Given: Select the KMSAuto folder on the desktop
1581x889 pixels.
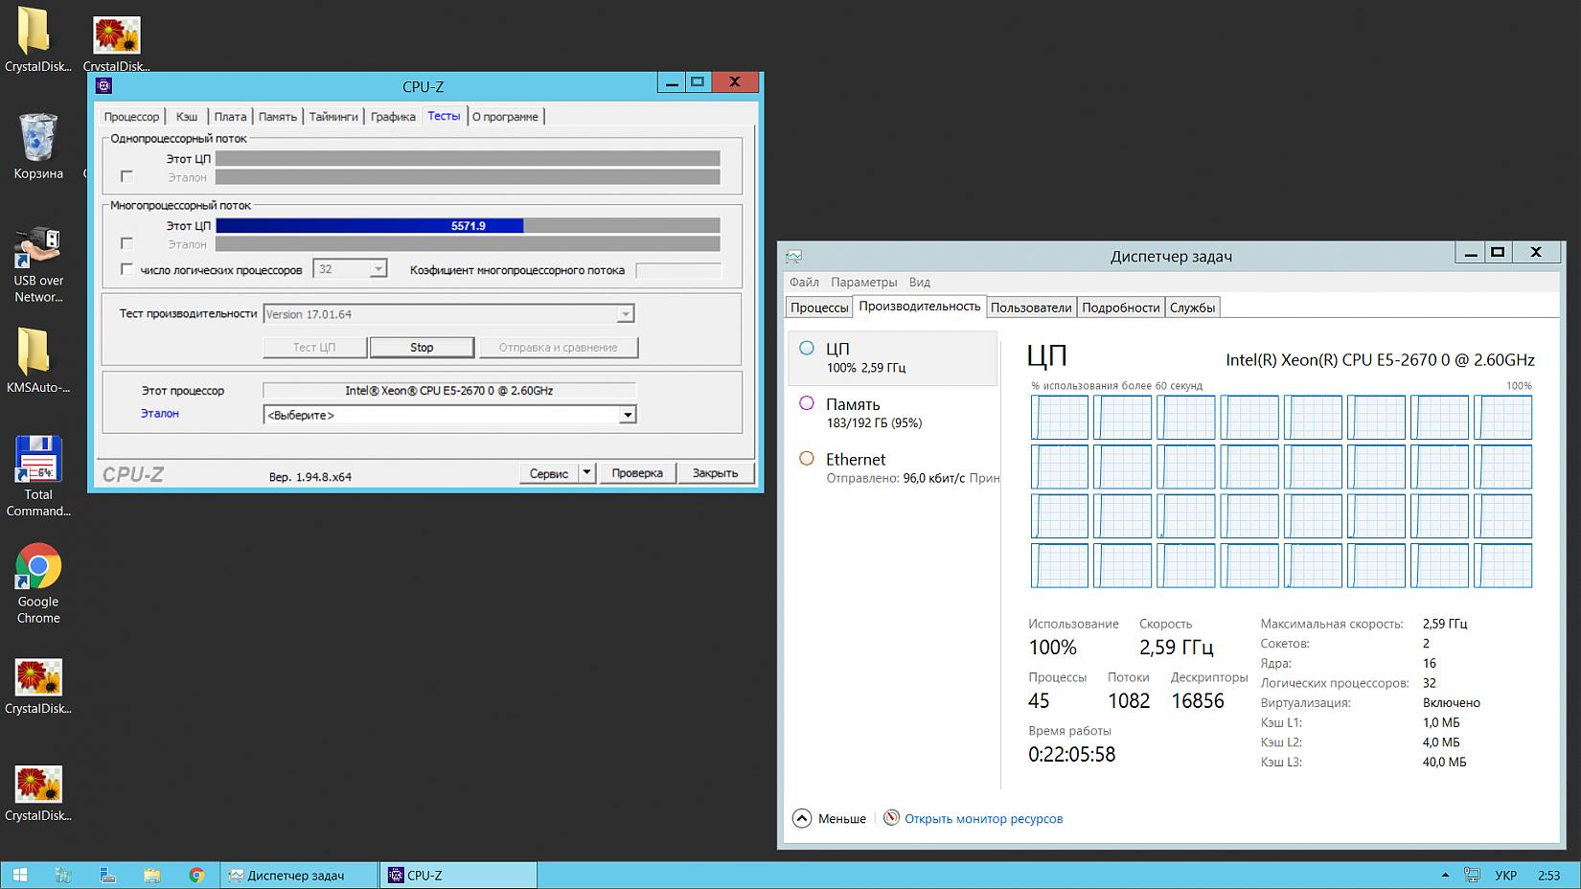Looking at the screenshot, I should point(38,360).
